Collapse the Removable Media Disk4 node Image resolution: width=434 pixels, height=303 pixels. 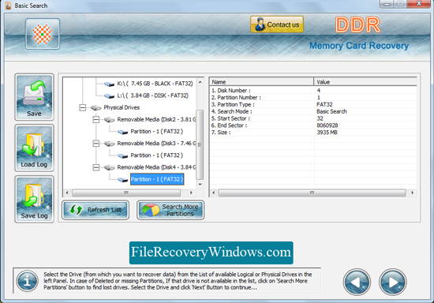tap(96, 167)
